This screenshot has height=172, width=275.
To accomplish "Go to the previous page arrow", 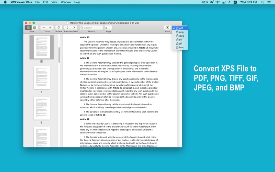I will [67, 28].
